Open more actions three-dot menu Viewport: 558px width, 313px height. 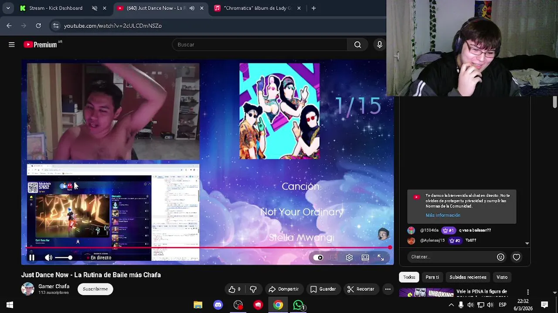click(388, 289)
